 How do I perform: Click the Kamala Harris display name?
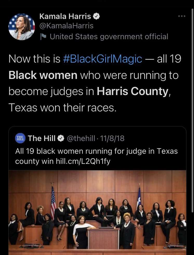click(x=65, y=16)
